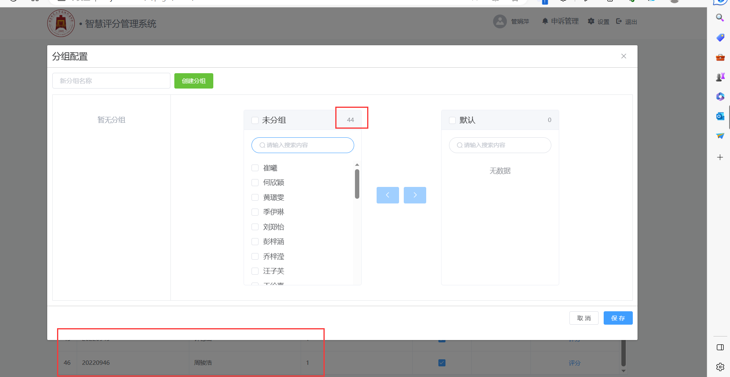Tick the checkbox next to 彭梓涵
The width and height of the screenshot is (730, 377).
coord(255,242)
